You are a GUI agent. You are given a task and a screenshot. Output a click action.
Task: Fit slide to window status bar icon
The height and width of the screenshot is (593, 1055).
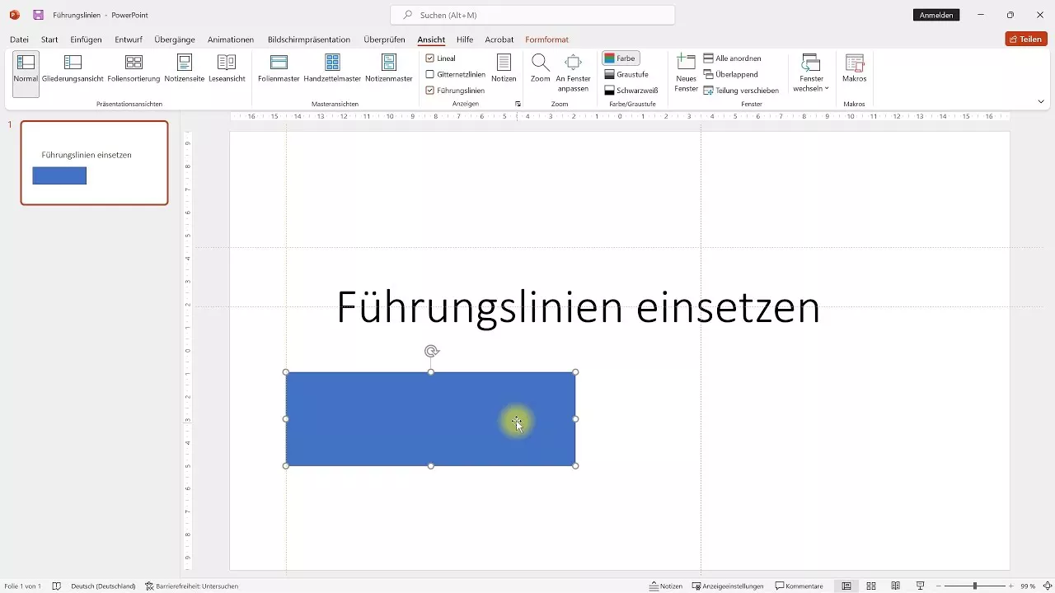[x=1048, y=586]
